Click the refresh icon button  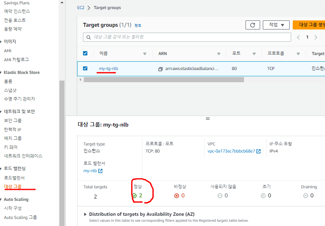coord(253,25)
